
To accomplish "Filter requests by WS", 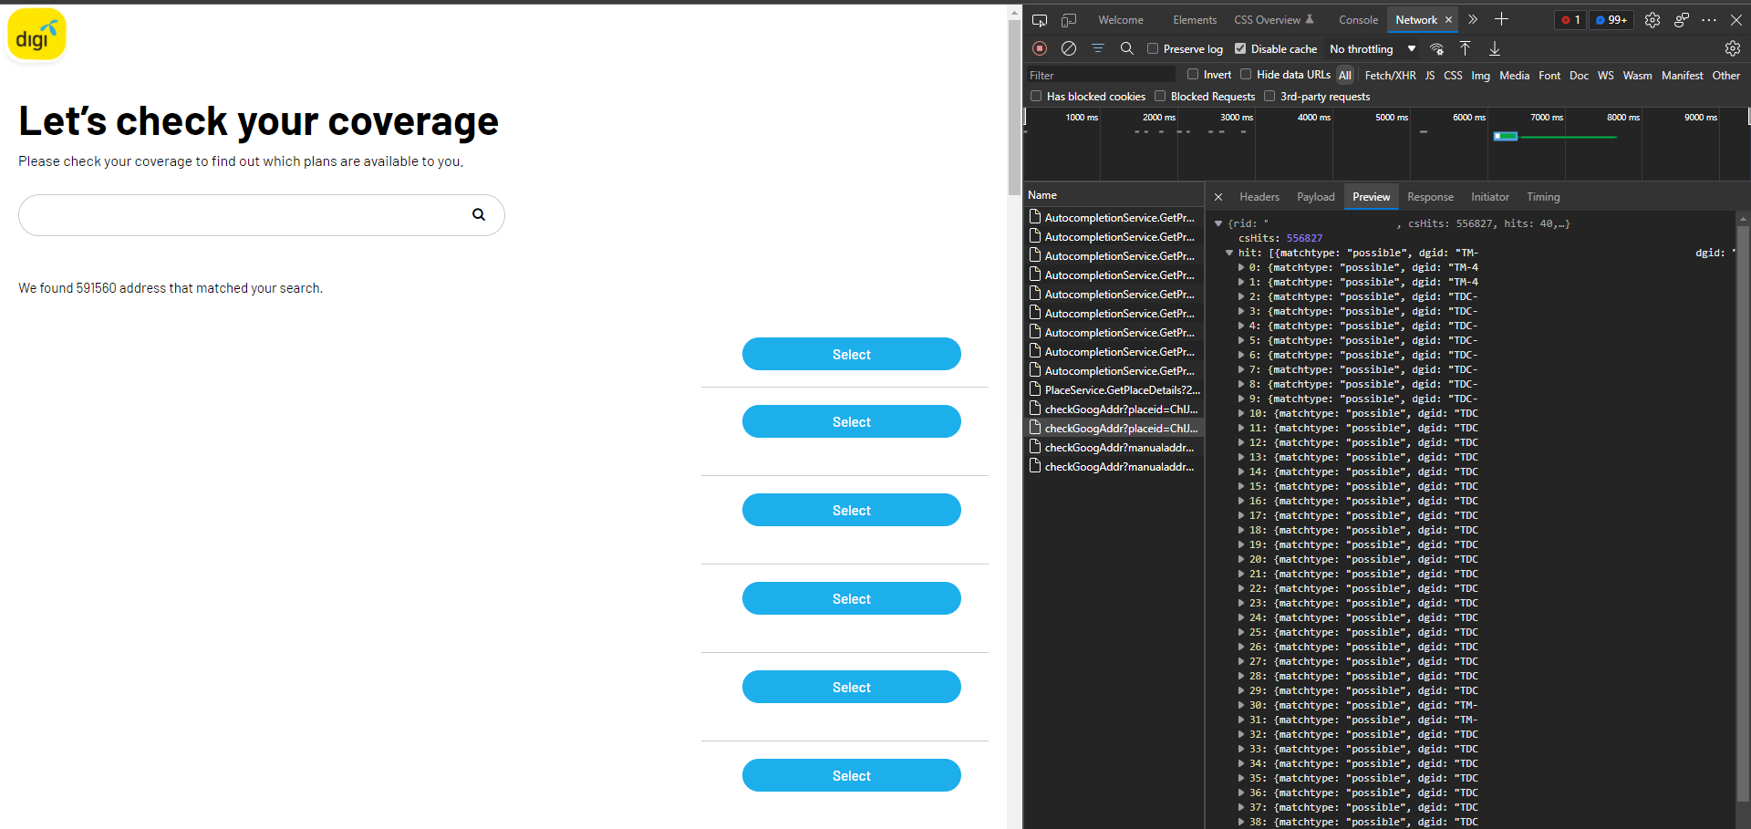I will pos(1605,76).
